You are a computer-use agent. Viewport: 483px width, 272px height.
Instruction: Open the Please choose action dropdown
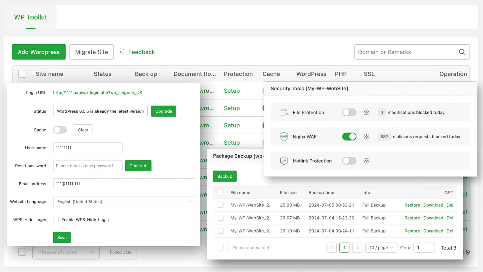66,252
